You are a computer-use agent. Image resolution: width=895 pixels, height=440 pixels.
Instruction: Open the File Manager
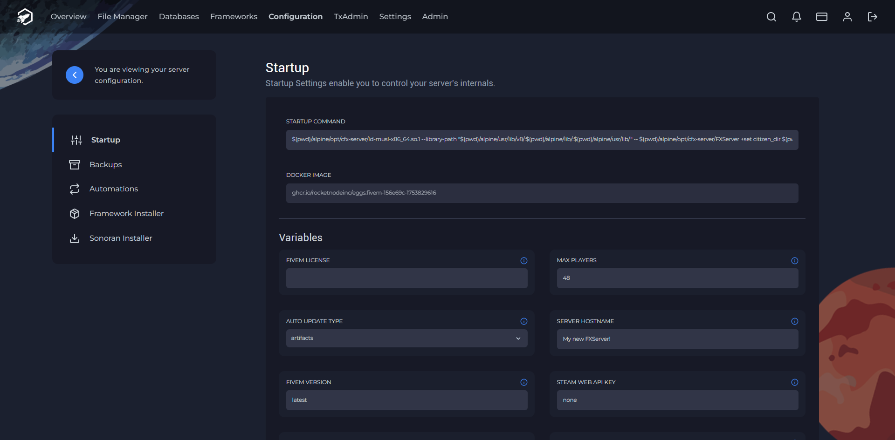[x=122, y=16]
